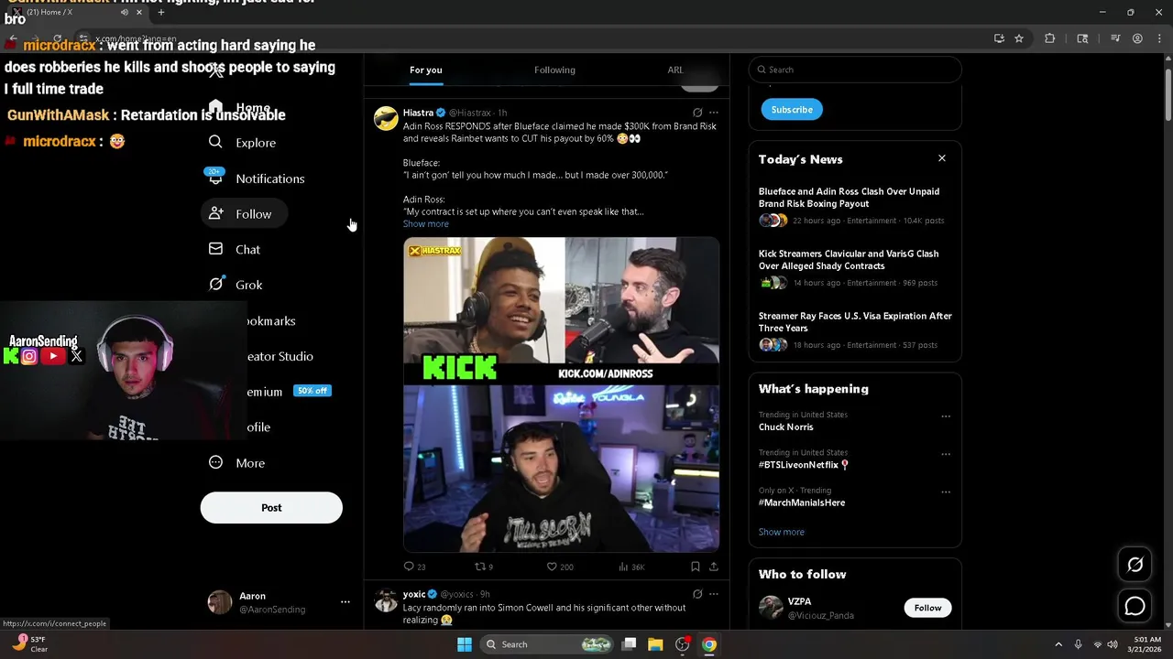Like the Hiastra post with heart icon
Screen dimensions: 1173x659
click(552, 567)
